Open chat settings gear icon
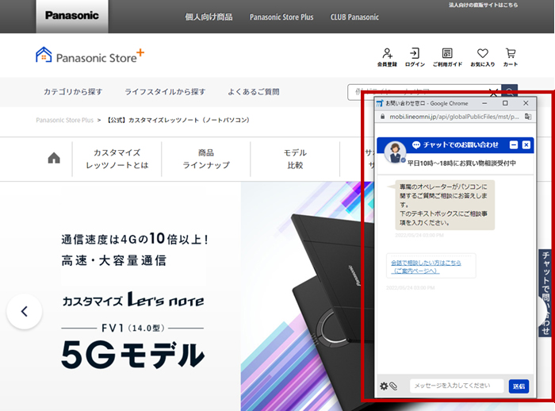This screenshot has height=411, width=555. 384,386
